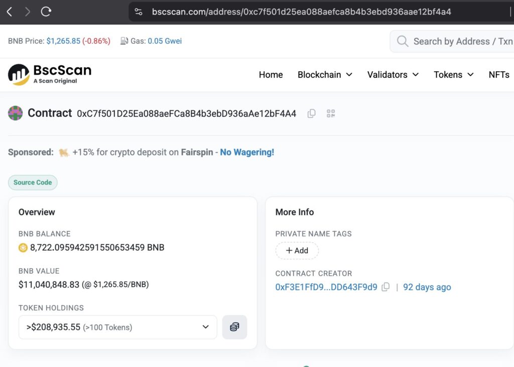Reload the page with the refresh icon
This screenshot has width=514, height=367.
[x=46, y=12]
